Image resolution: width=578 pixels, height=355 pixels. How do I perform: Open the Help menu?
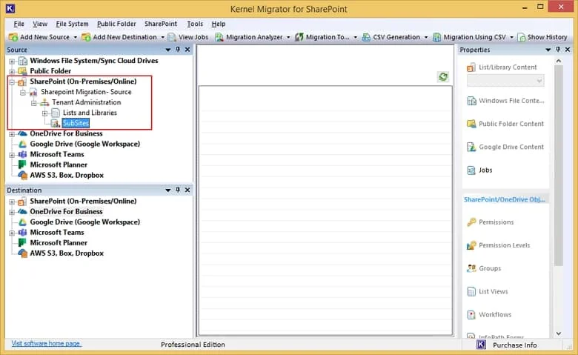click(218, 24)
